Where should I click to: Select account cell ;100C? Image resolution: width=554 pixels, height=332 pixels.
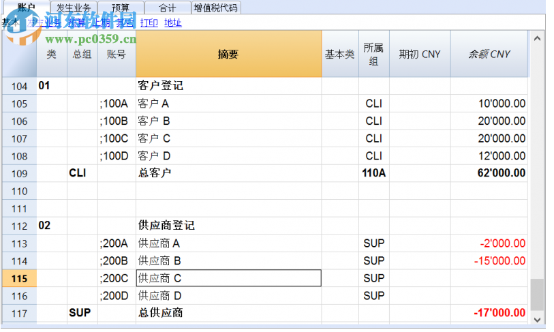117,138
